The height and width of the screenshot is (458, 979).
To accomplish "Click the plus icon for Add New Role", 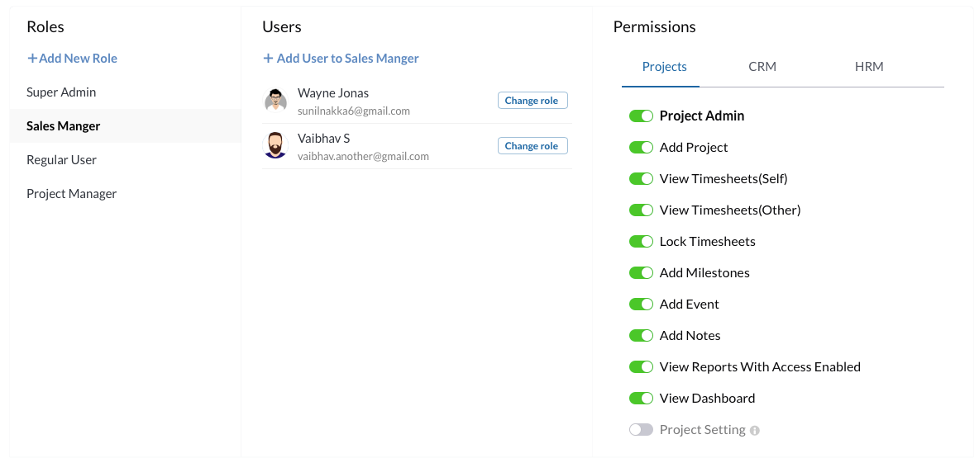I will pos(32,59).
